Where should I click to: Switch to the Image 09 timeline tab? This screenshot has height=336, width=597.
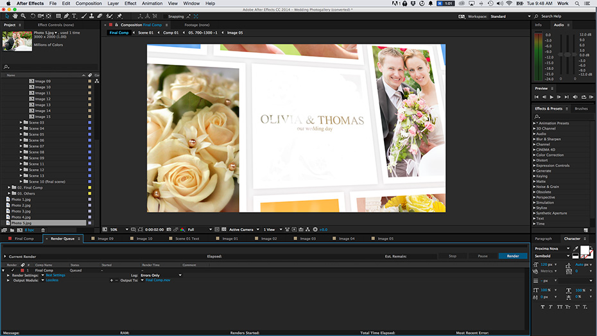[105, 238]
